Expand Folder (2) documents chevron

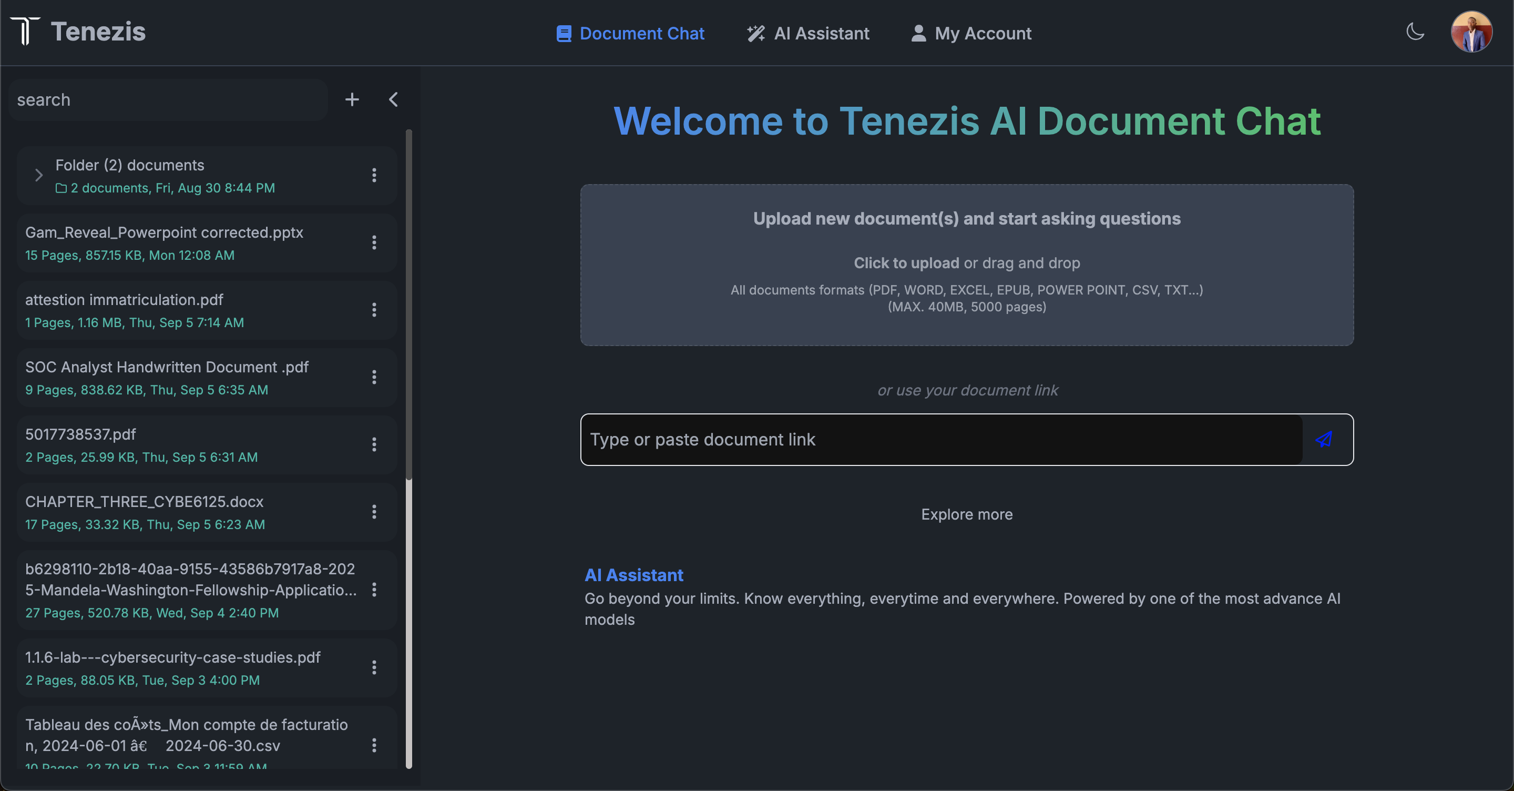tap(39, 175)
